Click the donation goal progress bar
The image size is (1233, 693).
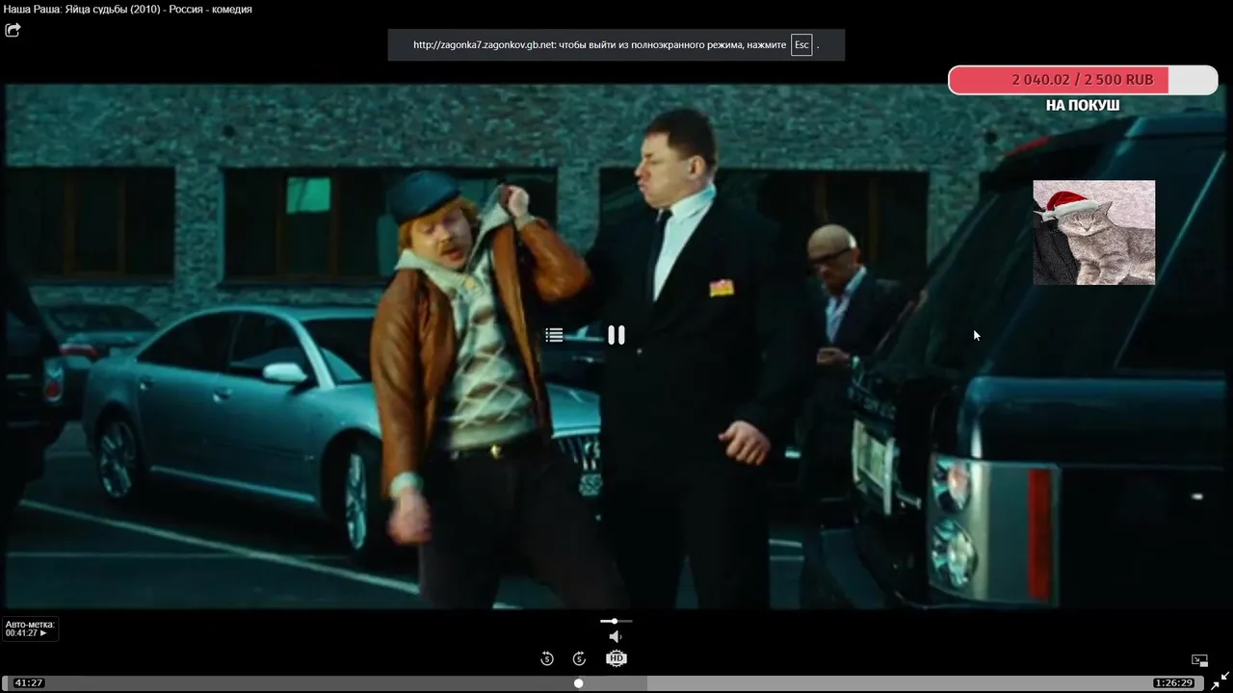pos(1083,80)
